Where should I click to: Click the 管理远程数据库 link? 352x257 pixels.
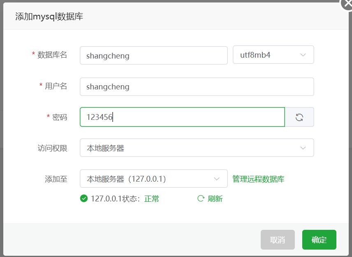(258, 179)
